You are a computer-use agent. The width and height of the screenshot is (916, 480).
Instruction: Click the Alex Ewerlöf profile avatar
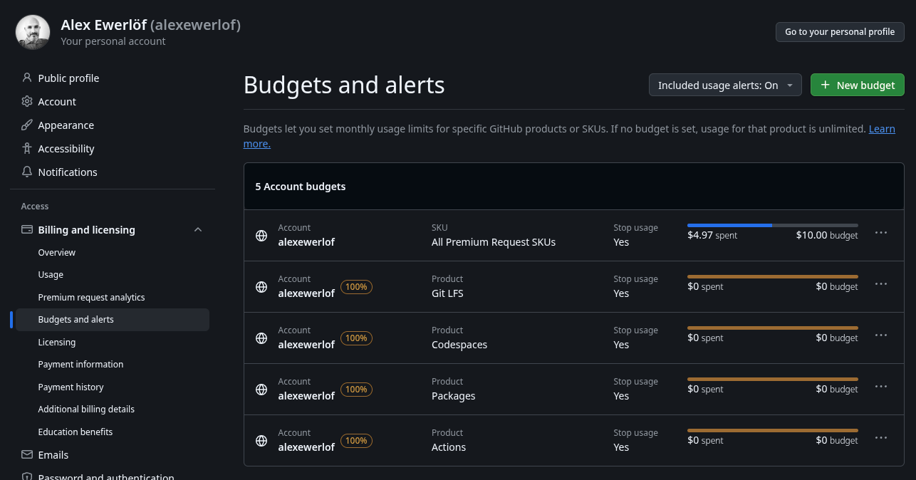[33, 33]
